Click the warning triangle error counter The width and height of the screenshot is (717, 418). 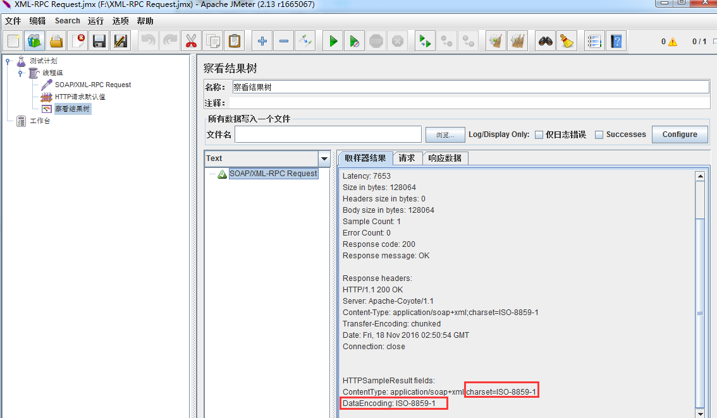673,42
